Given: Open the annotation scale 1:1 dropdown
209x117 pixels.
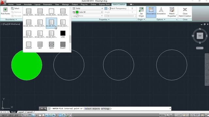Looking at the screenshot, I should (x=179, y=115).
